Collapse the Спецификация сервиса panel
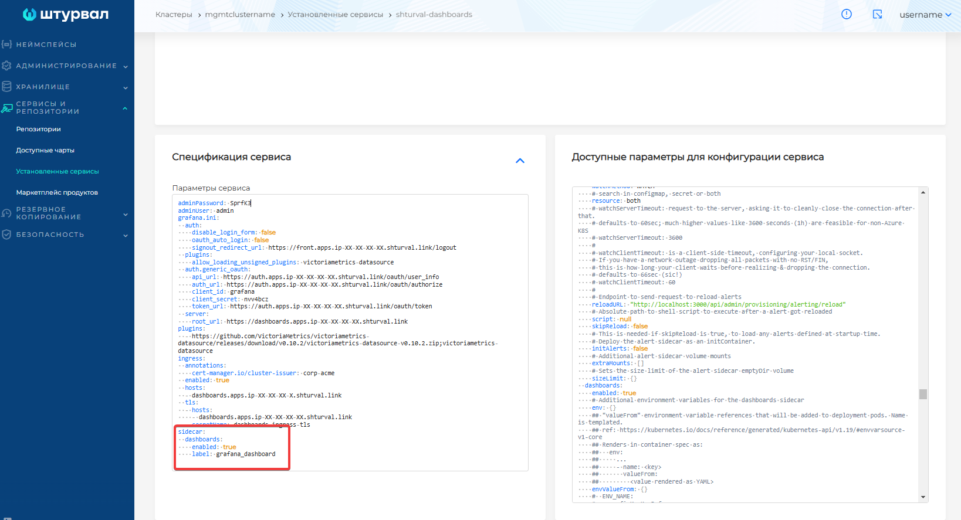Viewport: 961px width, 520px height. click(x=520, y=161)
